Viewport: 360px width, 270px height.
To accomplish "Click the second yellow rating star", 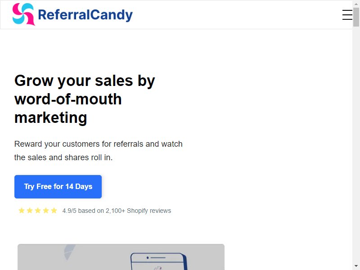I will click(x=30, y=210).
